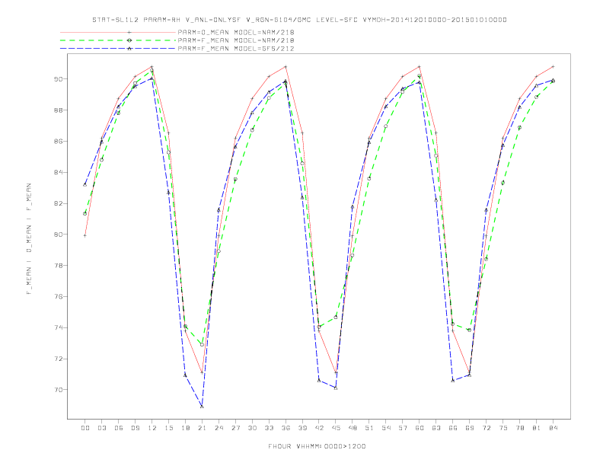Click x-axis tick label 36

click(286, 428)
